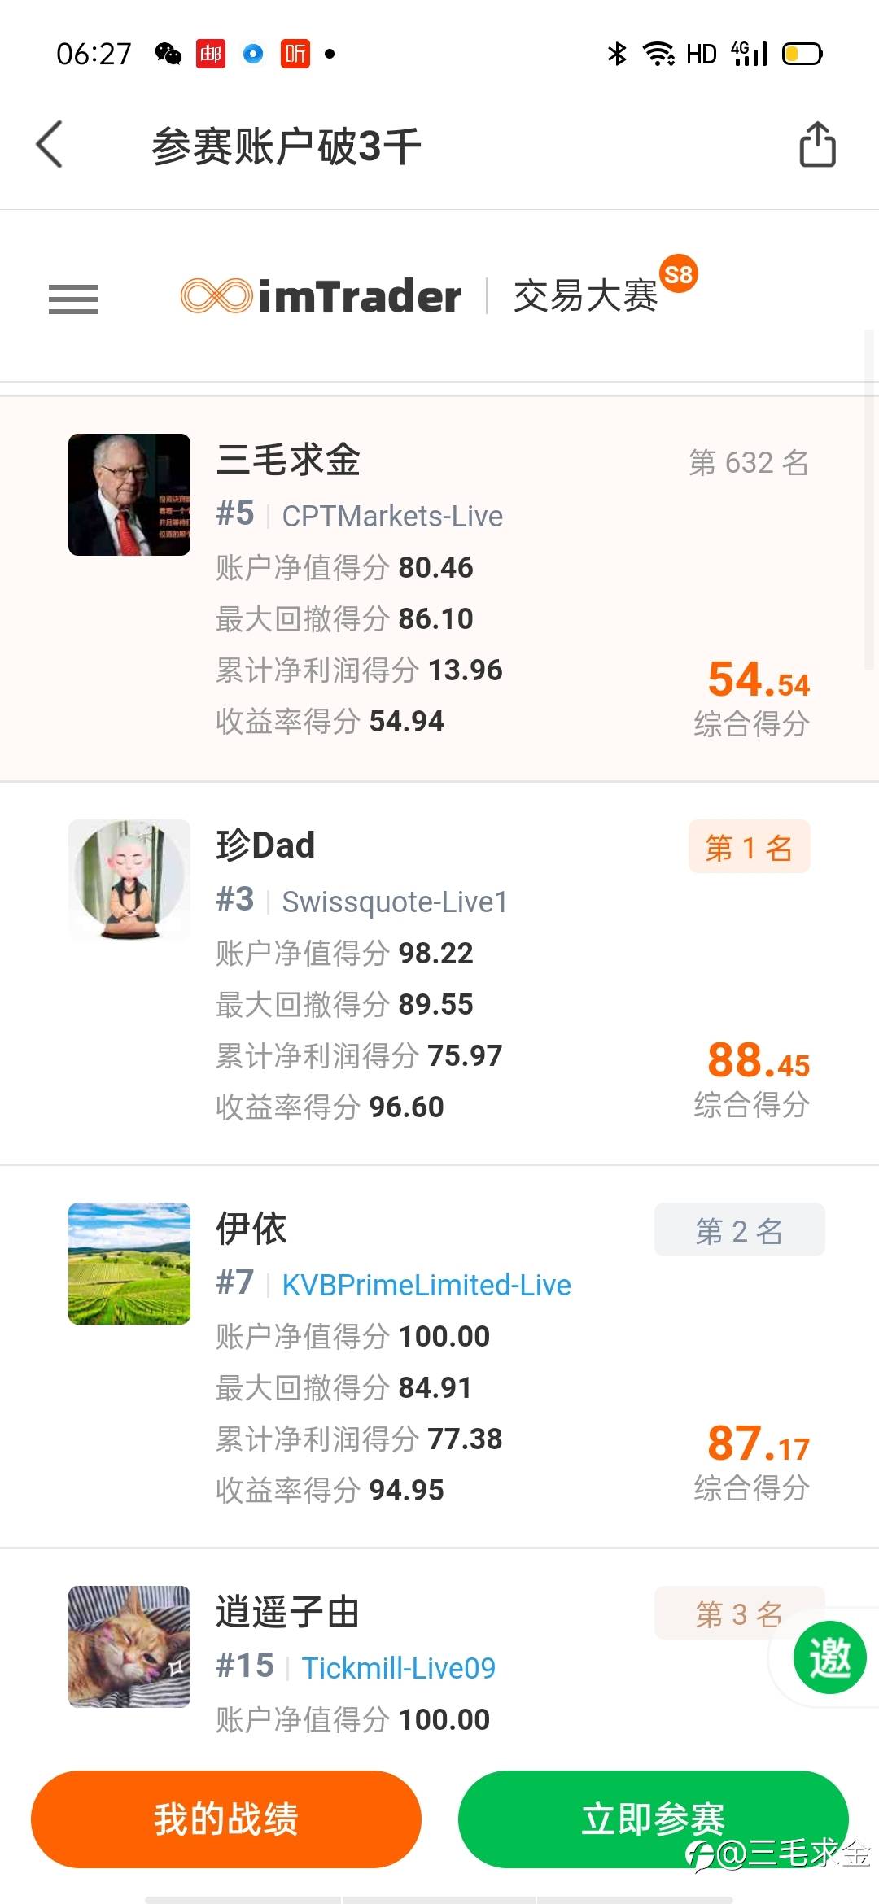Tap the 交易大赛 title text
The height and width of the screenshot is (1904, 879).
click(x=585, y=295)
